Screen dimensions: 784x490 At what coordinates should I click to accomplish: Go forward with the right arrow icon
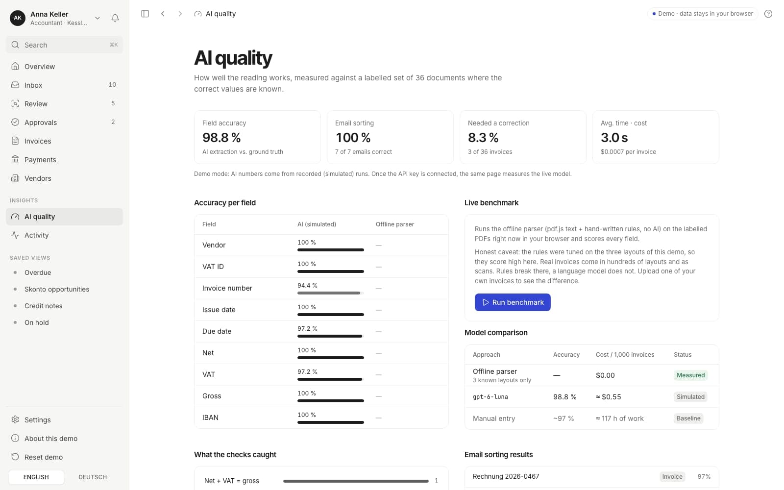coord(180,14)
